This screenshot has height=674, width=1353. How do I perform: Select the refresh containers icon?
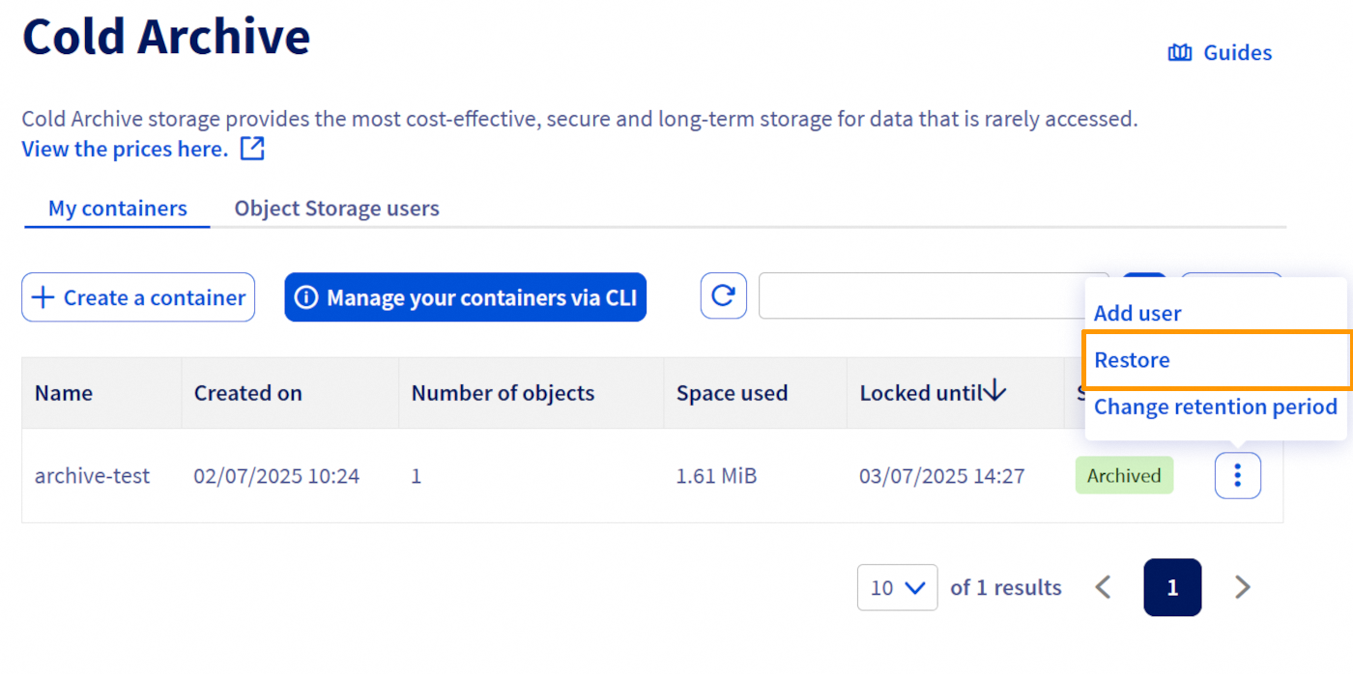(723, 295)
